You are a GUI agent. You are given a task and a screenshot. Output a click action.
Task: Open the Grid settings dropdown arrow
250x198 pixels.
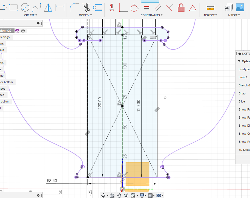point(154,196)
